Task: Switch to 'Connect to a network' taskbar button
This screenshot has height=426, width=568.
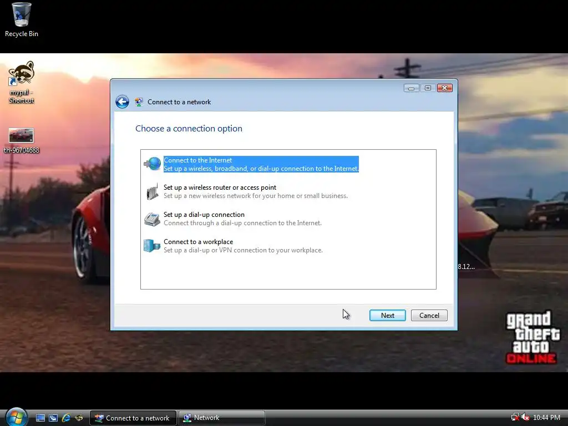Action: 133,418
